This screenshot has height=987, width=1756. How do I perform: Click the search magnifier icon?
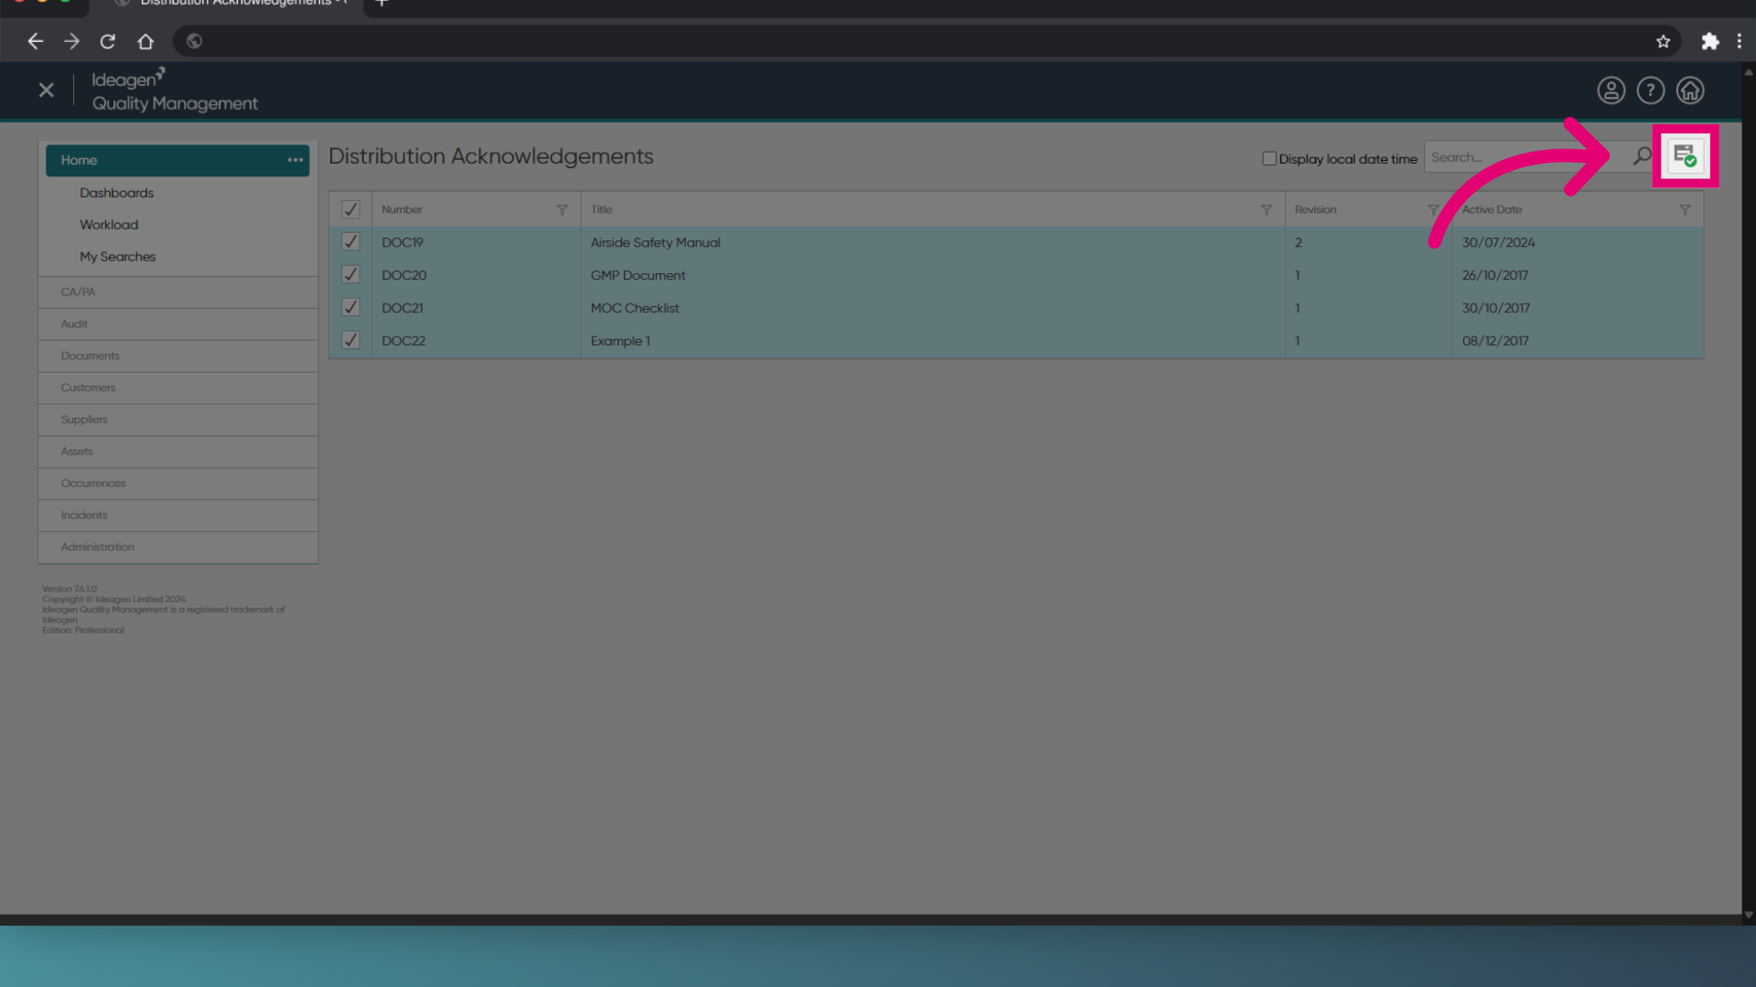[1643, 156]
